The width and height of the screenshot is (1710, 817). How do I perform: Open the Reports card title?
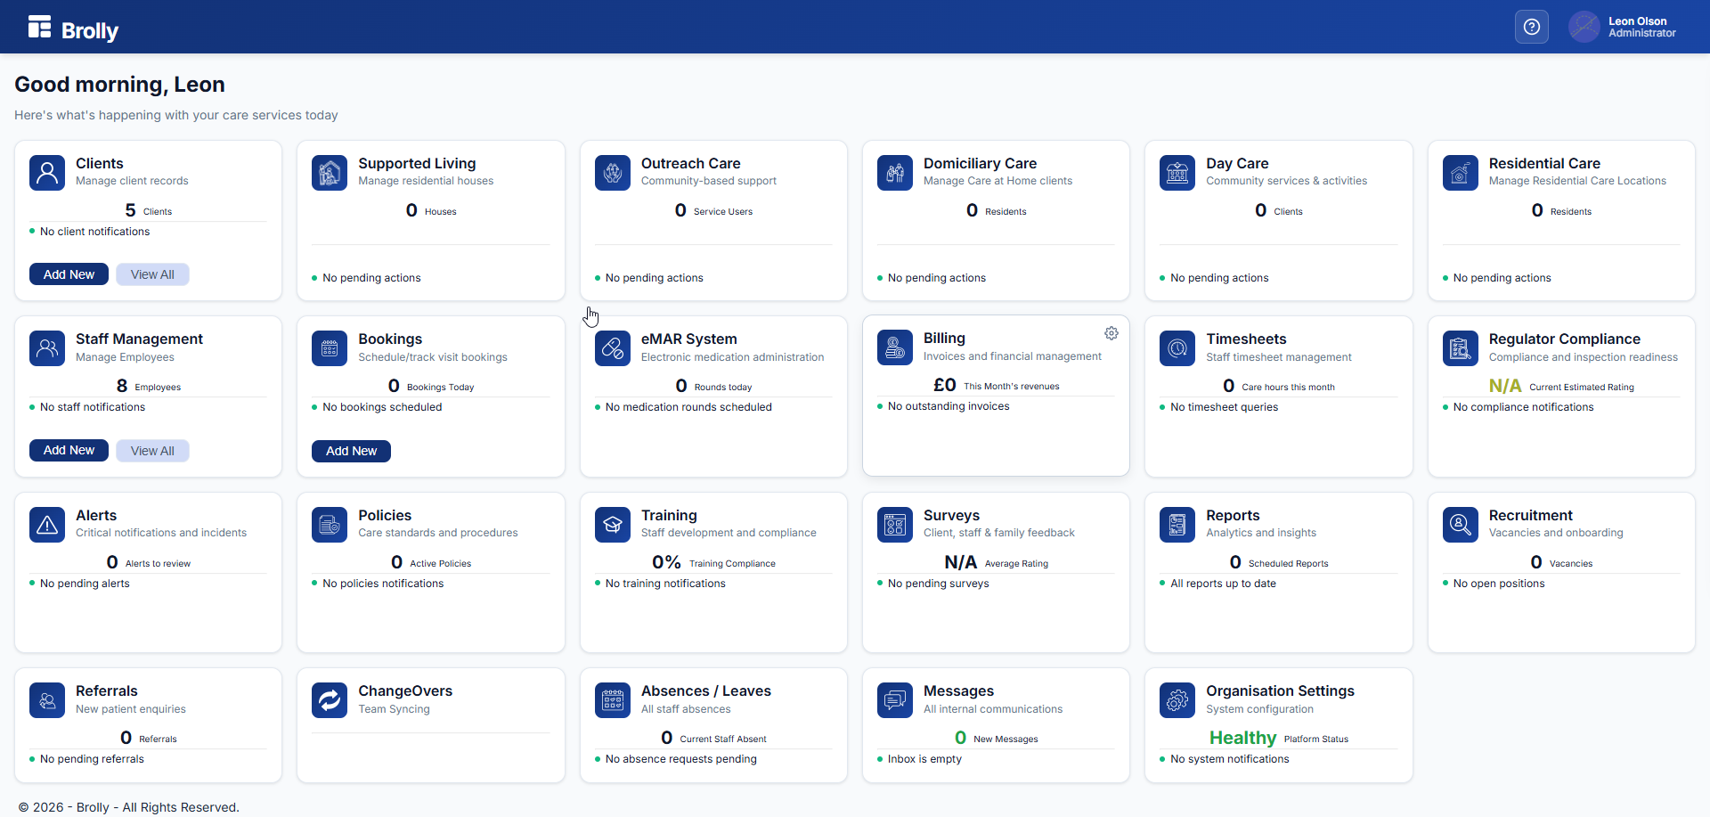pyautogui.click(x=1233, y=515)
